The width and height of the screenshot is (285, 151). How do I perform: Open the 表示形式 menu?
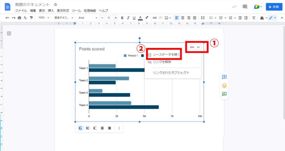click(x=63, y=11)
